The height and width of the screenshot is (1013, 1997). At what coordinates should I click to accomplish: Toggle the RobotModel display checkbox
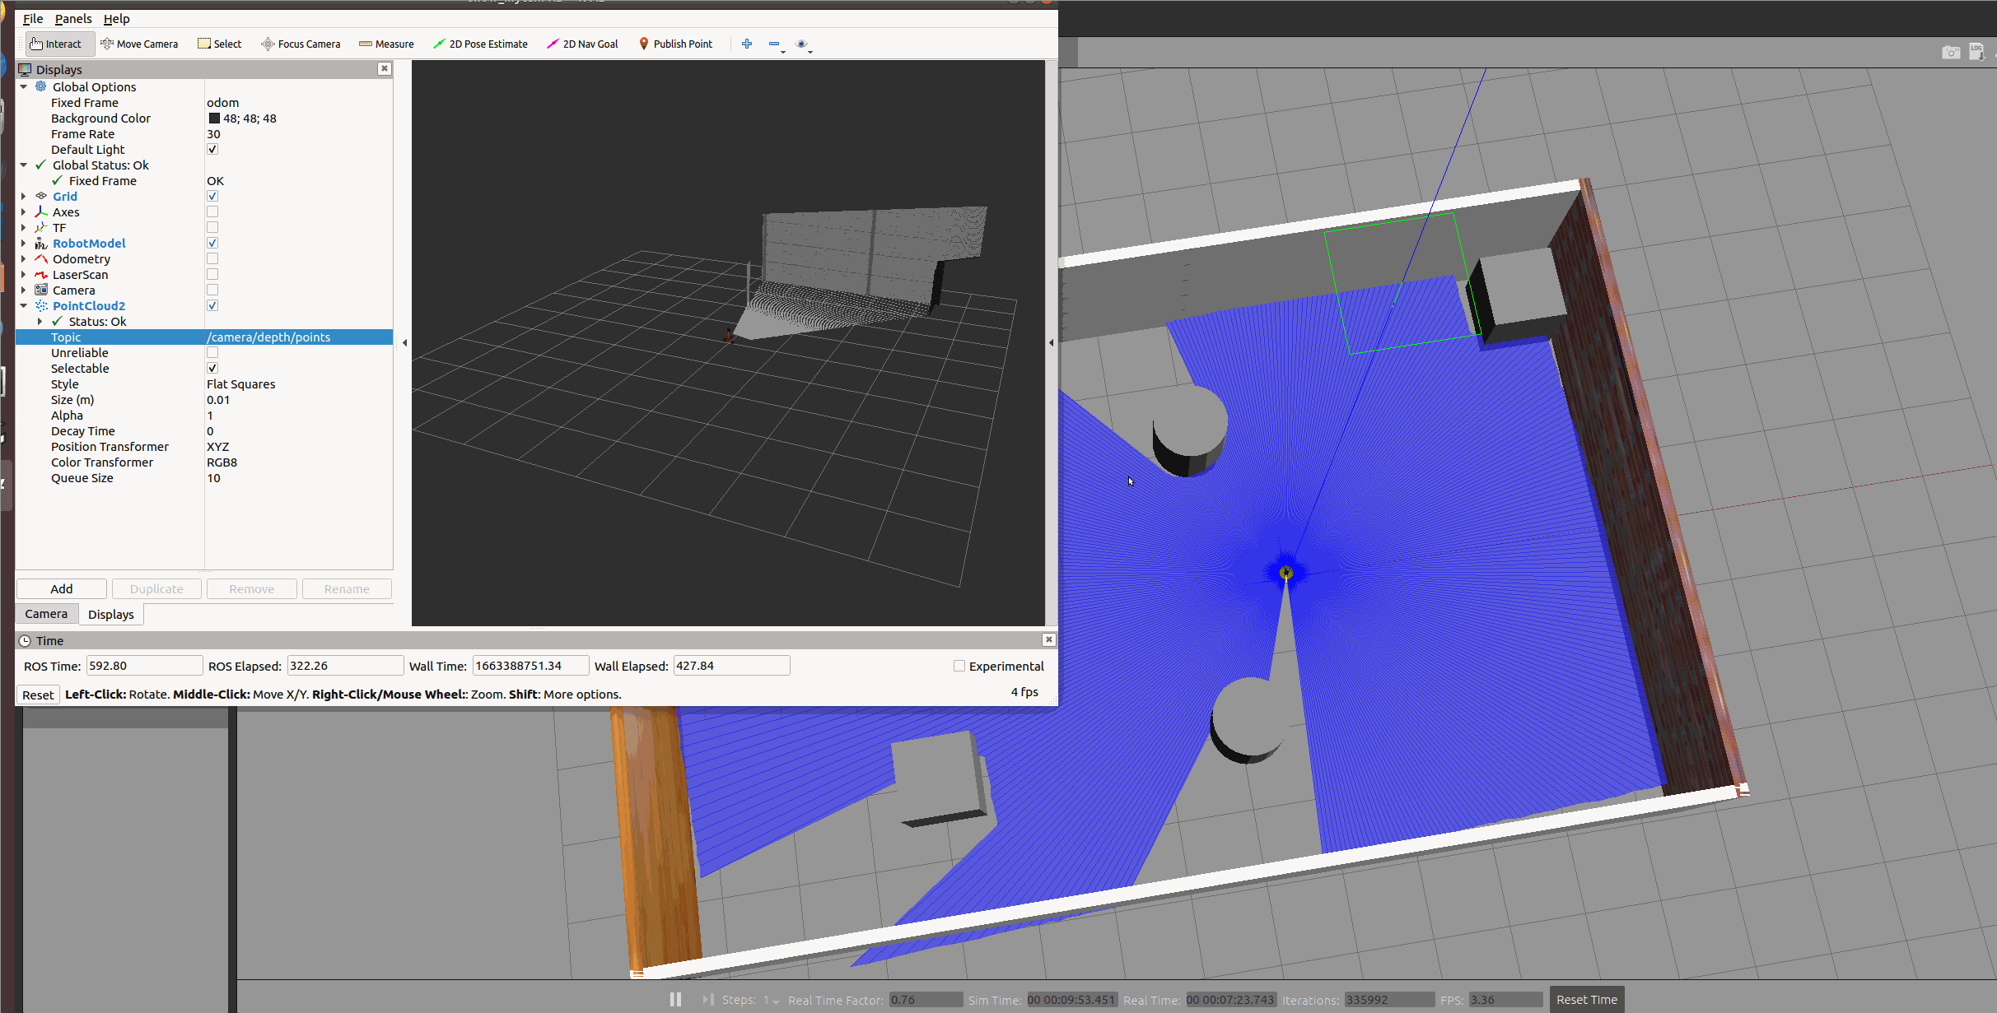(x=212, y=243)
